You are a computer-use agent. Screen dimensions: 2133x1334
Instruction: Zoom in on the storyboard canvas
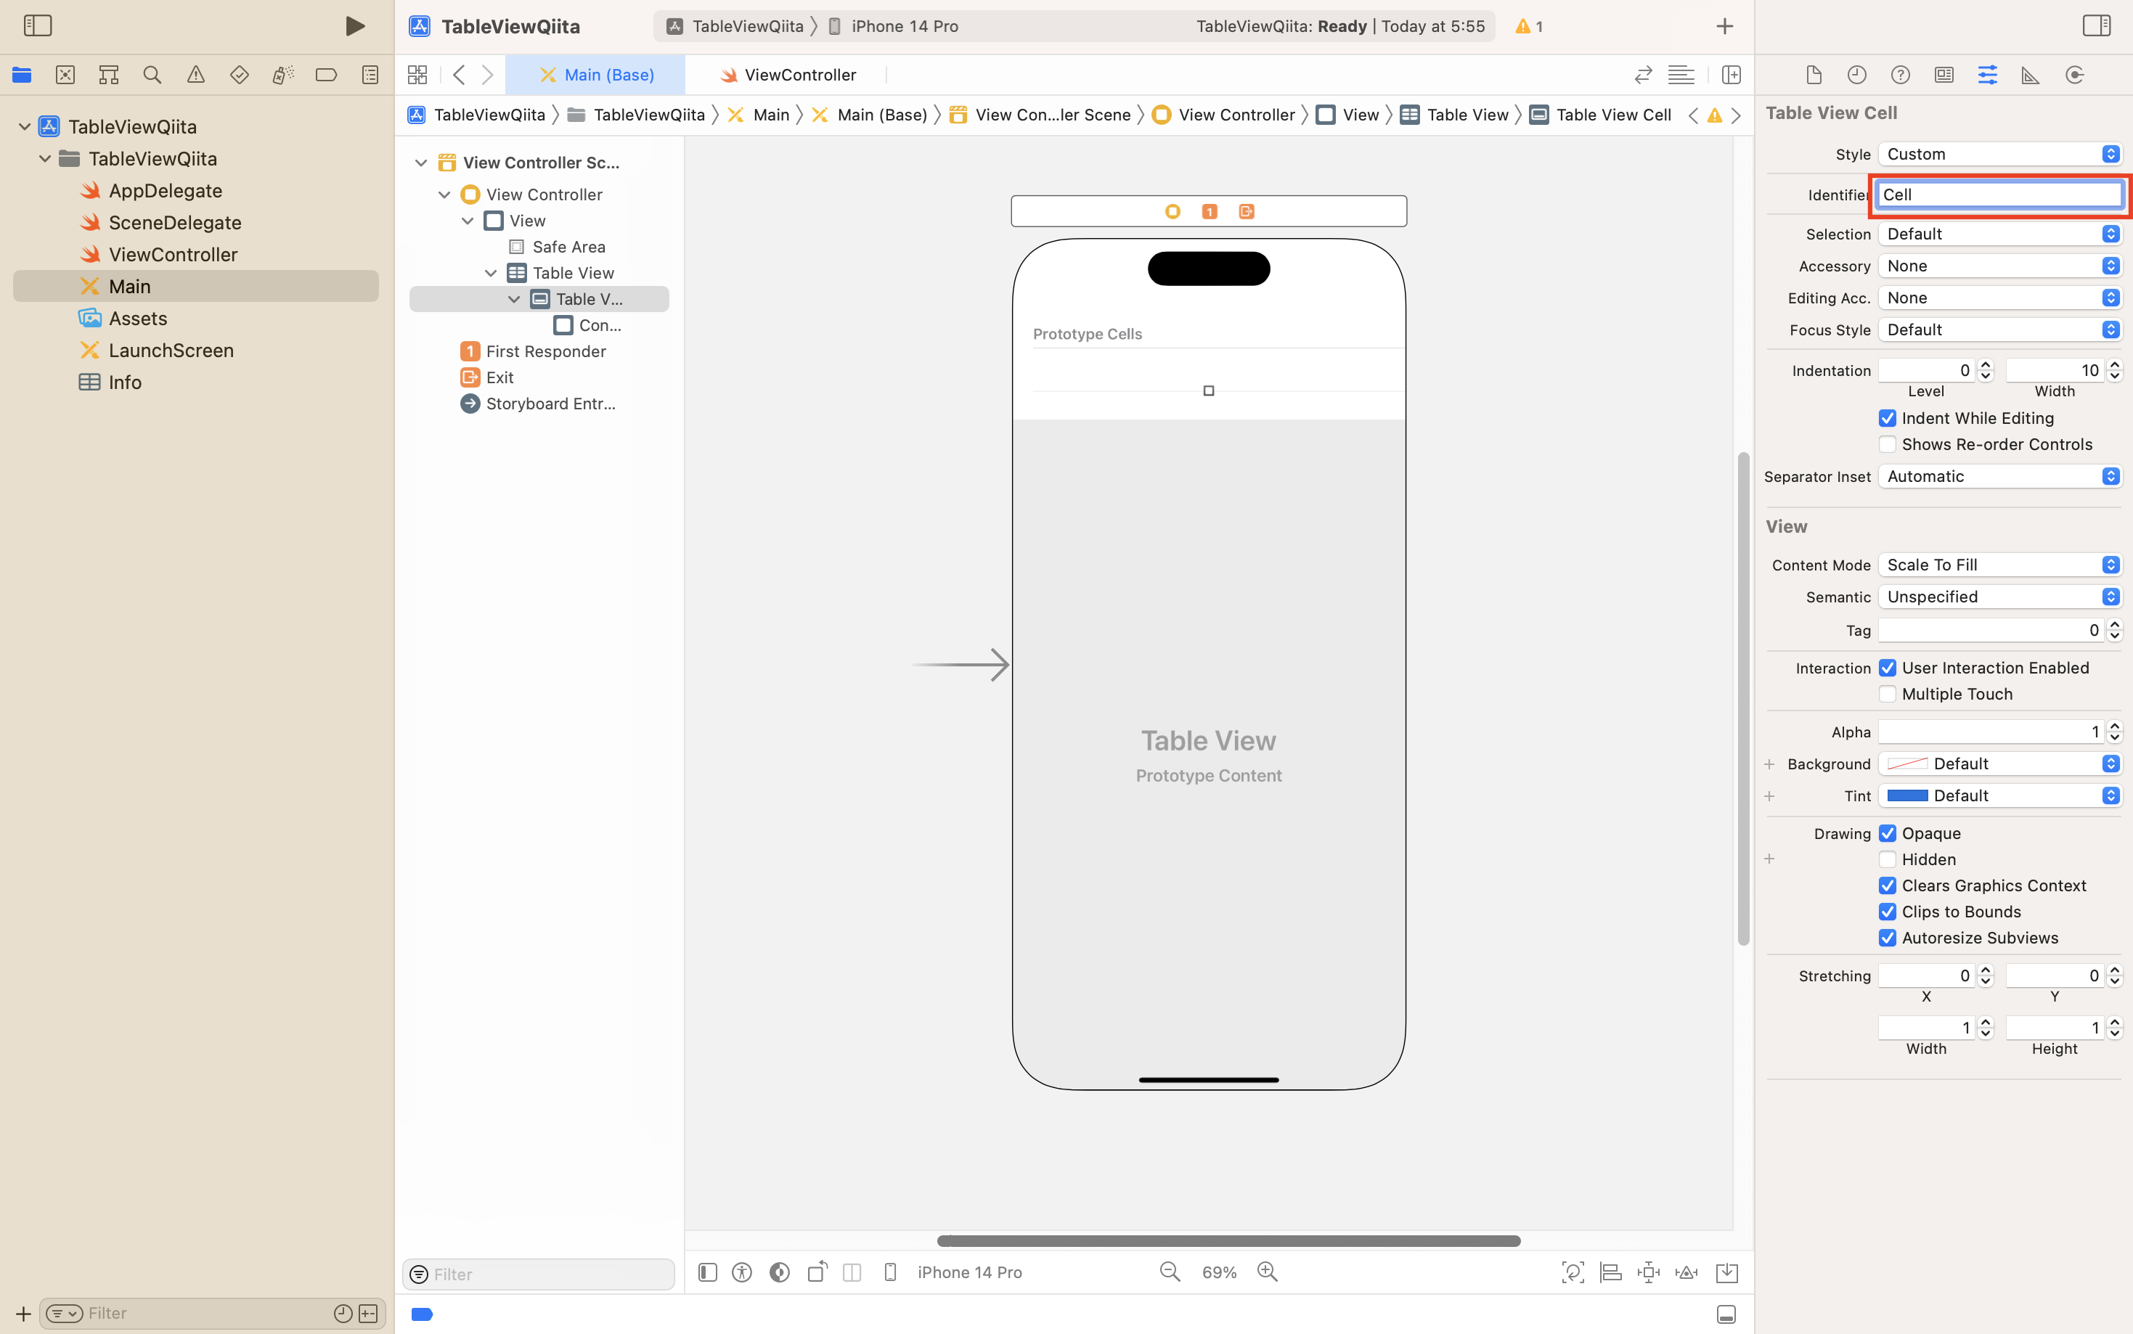click(x=1268, y=1272)
